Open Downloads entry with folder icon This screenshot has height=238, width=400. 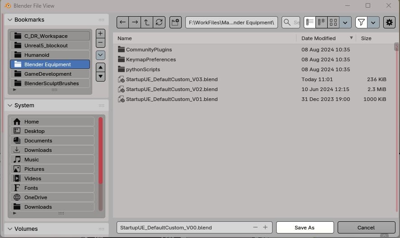coord(52,207)
